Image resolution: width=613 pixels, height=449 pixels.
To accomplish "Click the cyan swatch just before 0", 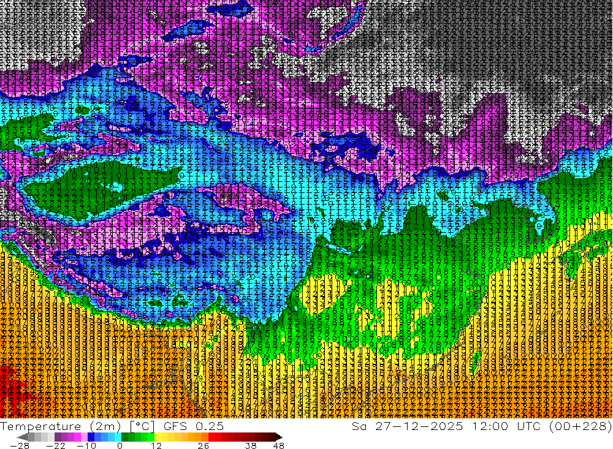I will (x=118, y=437).
